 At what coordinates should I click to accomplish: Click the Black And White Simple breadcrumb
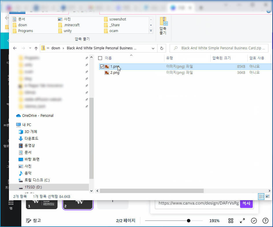(101, 48)
